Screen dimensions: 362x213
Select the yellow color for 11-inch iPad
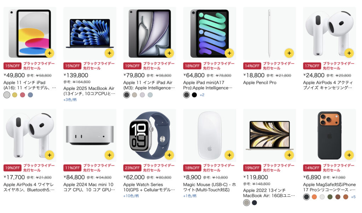pyautogui.click(x=15, y=95)
